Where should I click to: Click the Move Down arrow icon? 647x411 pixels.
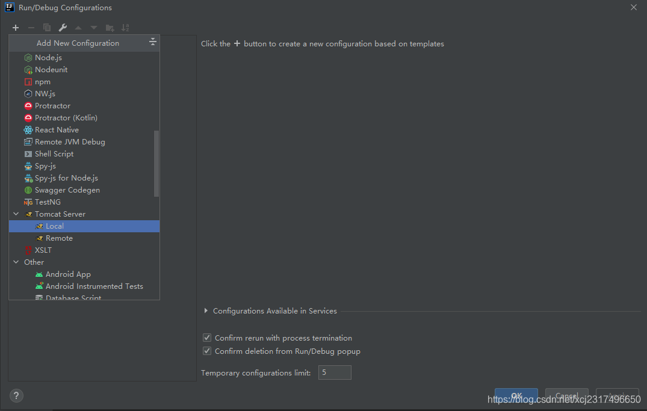point(94,28)
